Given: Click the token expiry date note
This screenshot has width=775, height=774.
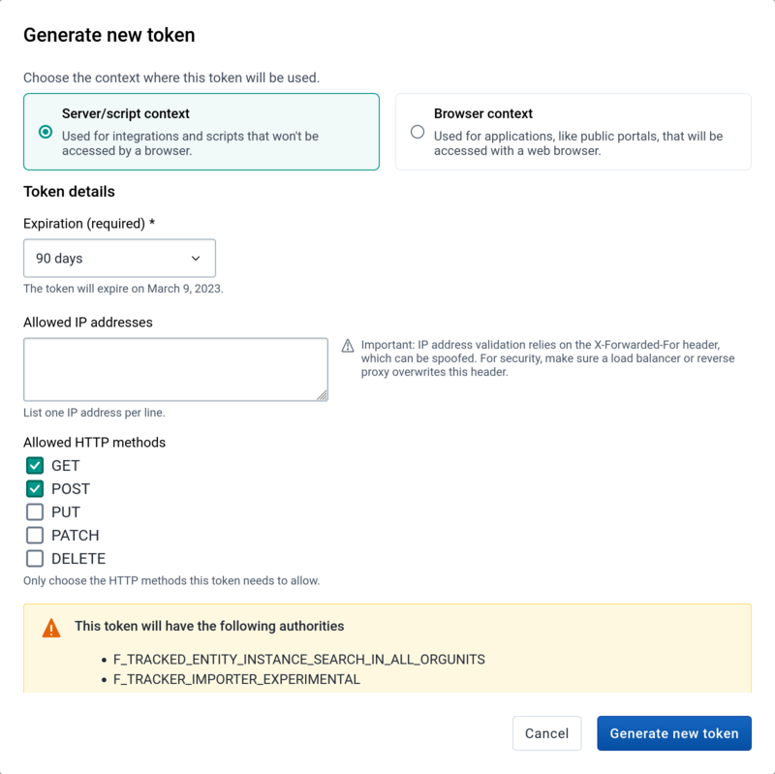Looking at the screenshot, I should pyautogui.click(x=122, y=289).
